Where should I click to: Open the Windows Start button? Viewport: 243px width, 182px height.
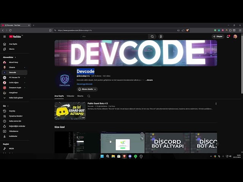click(x=102, y=156)
